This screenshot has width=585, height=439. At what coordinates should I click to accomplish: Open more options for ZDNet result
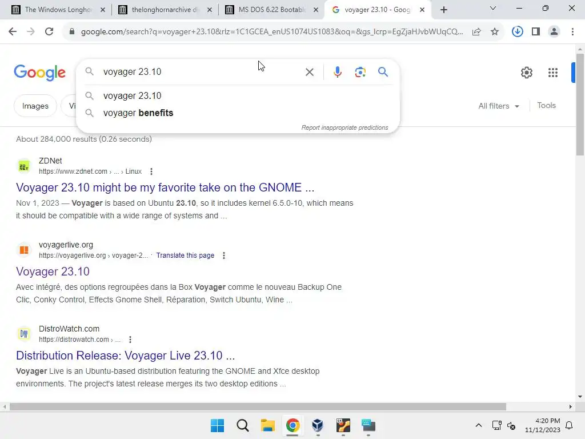(x=151, y=171)
